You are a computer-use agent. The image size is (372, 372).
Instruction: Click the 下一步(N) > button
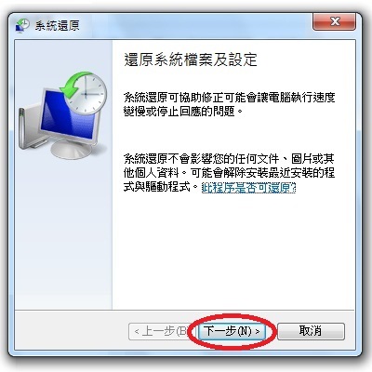point(232,331)
